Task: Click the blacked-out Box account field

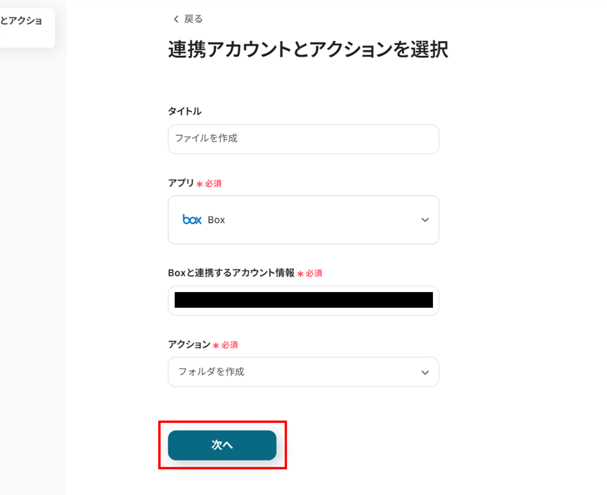Action: coord(303,300)
